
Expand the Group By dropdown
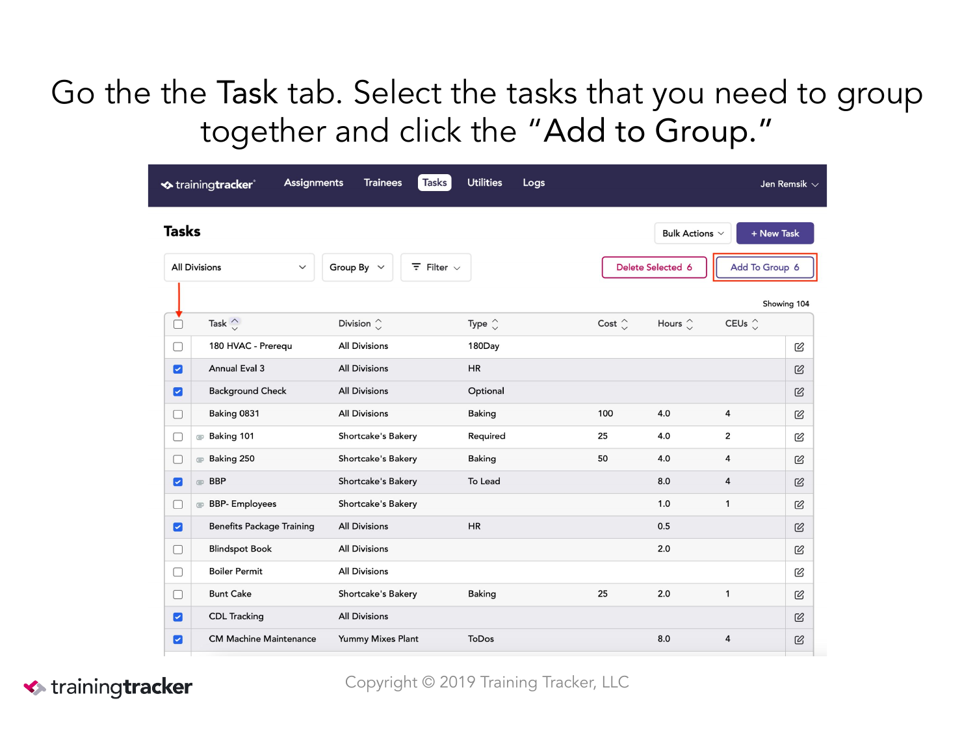pos(357,267)
